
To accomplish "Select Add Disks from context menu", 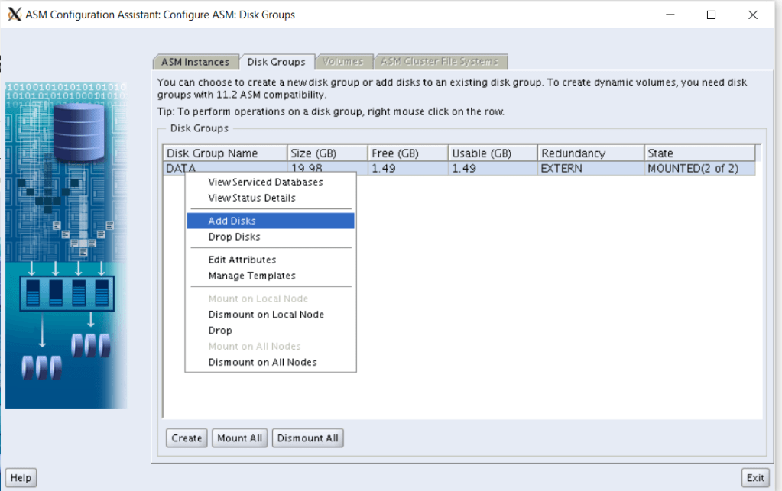I will click(232, 221).
